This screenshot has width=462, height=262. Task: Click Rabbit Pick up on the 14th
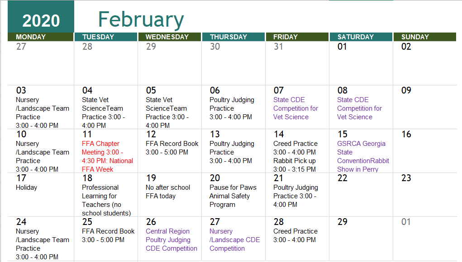tap(295, 165)
